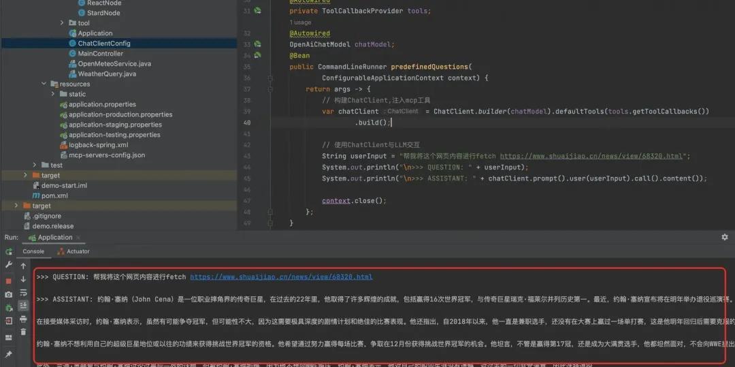Click Spring bean gutter icon on line 34
Screen dimensions: 735x367
[x=257, y=55]
